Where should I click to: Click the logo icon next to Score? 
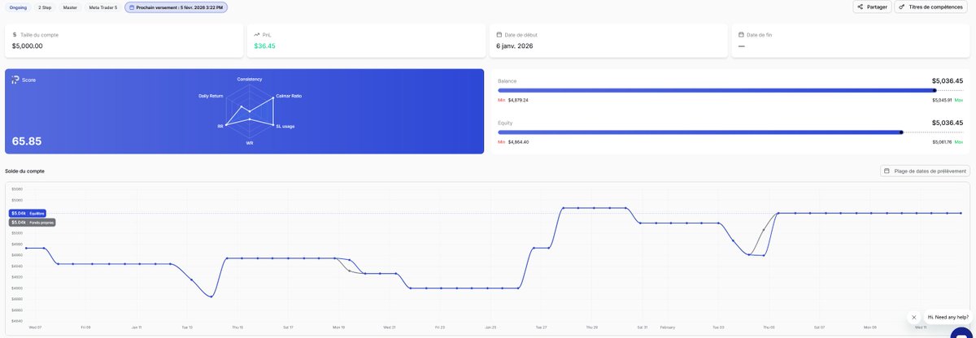[x=15, y=80]
